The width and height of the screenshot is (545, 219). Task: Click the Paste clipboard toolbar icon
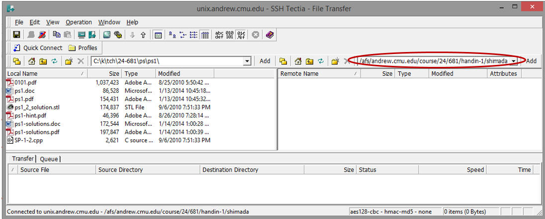click(68, 35)
